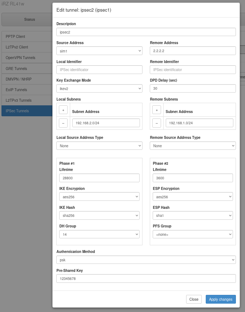
Task: Open the DH Group dropdown
Action: point(99,234)
